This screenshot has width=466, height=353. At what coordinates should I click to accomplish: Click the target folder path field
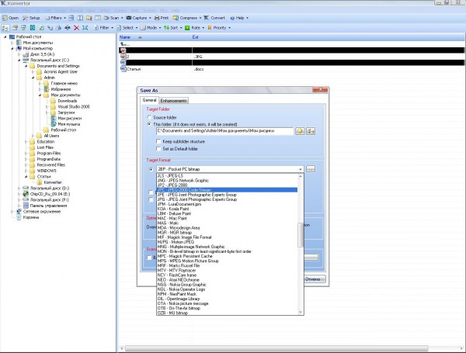[224, 131]
